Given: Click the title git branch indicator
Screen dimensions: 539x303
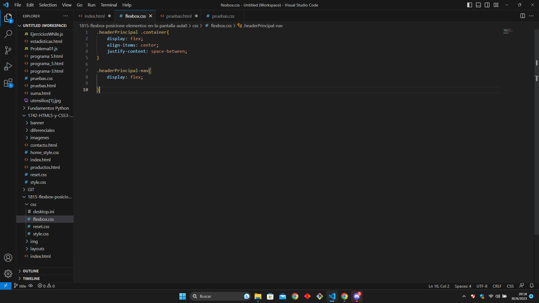Looking at the screenshot, I should coord(20,286).
